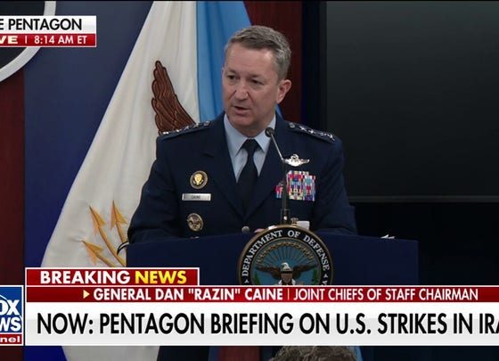This screenshot has width=499, height=361.
Task: Click the golden arrows on the white flag
Action: (x=105, y=234)
